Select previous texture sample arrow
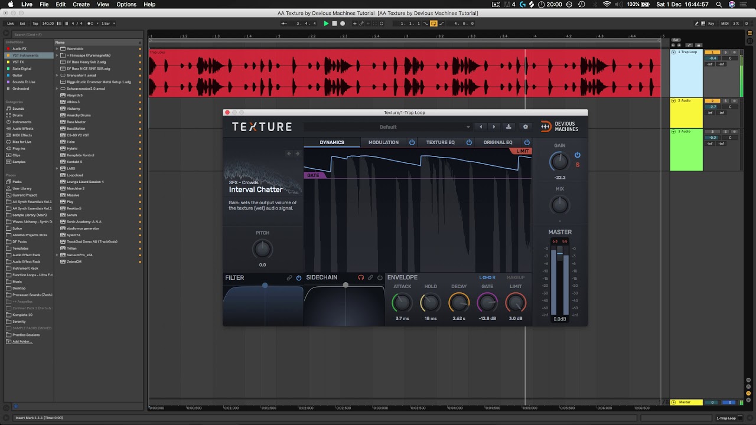Image resolution: width=756 pixels, height=425 pixels. pos(289,153)
